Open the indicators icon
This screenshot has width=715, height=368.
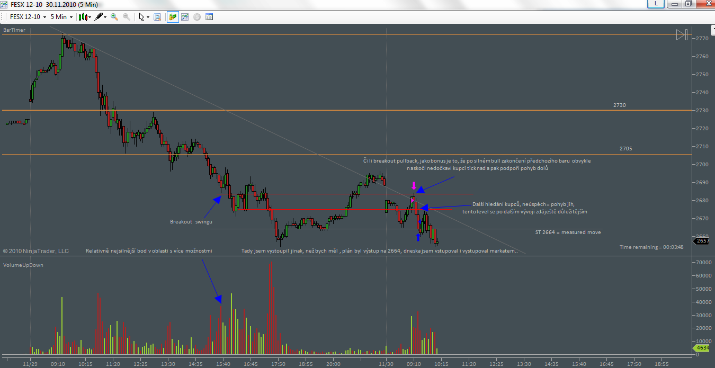[x=185, y=17]
